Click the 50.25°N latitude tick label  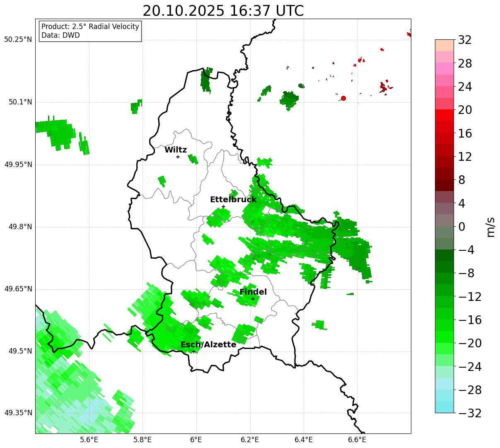[18, 40]
